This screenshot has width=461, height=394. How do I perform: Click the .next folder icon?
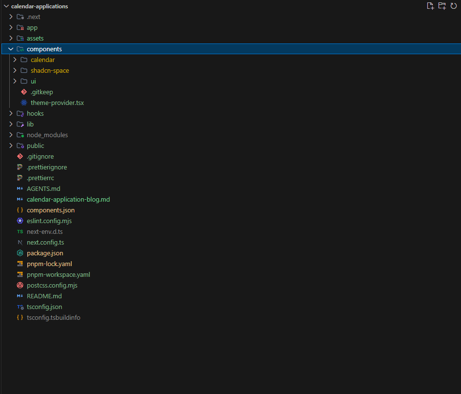(x=21, y=17)
